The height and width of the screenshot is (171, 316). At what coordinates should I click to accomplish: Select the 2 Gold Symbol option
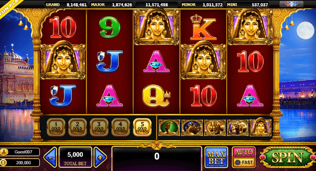tap(77, 127)
